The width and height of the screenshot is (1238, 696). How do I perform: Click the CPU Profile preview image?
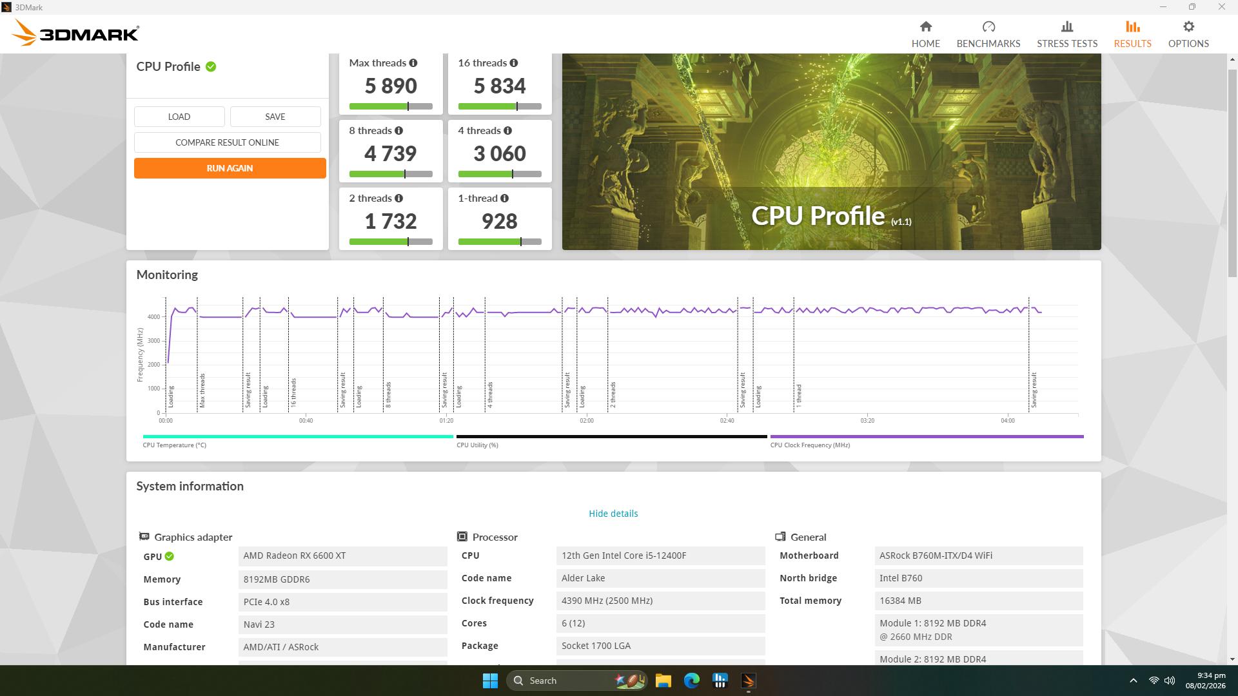click(x=832, y=151)
